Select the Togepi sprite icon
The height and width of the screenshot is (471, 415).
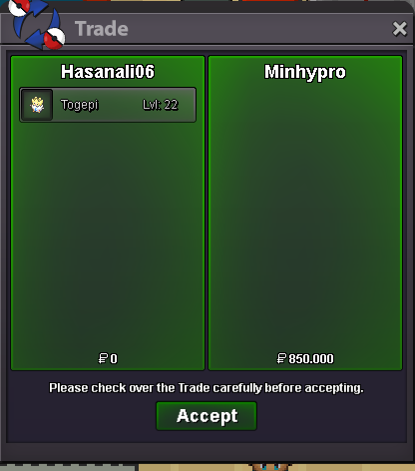point(37,105)
